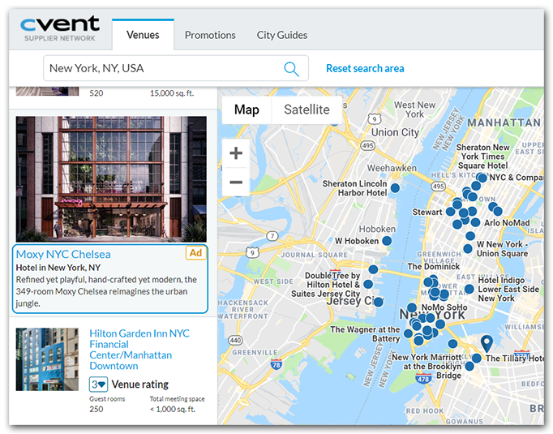Open the Venues tab
The width and height of the screenshot is (553, 434).
point(143,35)
